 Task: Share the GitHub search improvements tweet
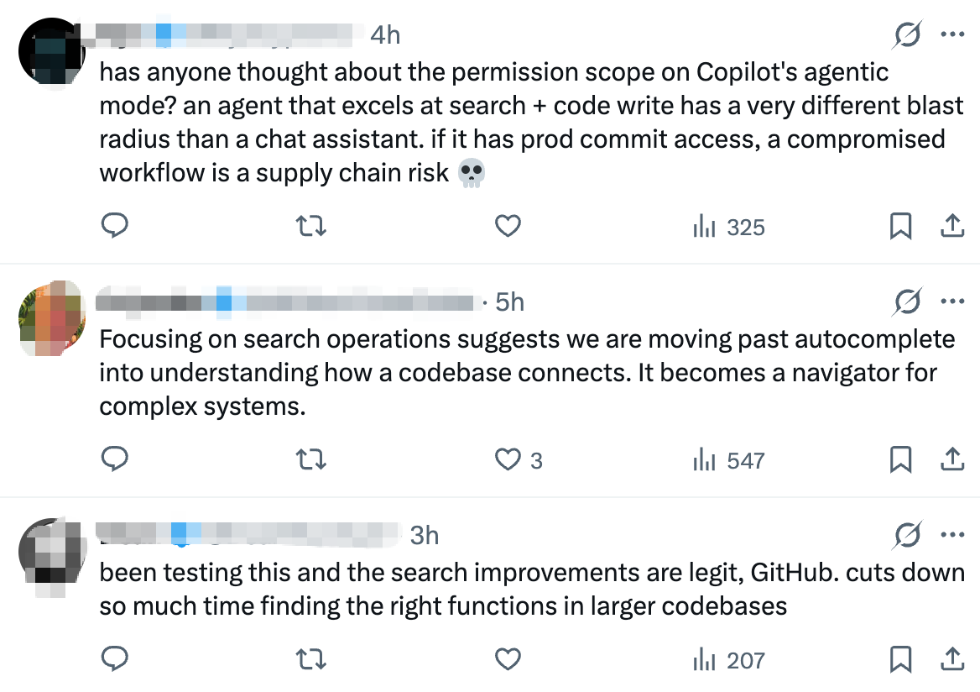951,660
